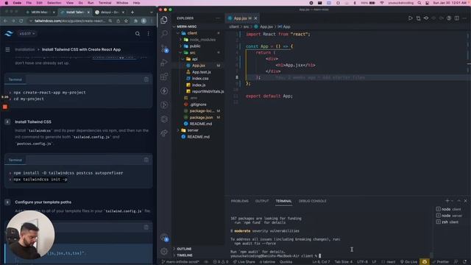This screenshot has height=265, width=471.
Task: Open the Search view in VS Code activity bar
Action: (164, 33)
